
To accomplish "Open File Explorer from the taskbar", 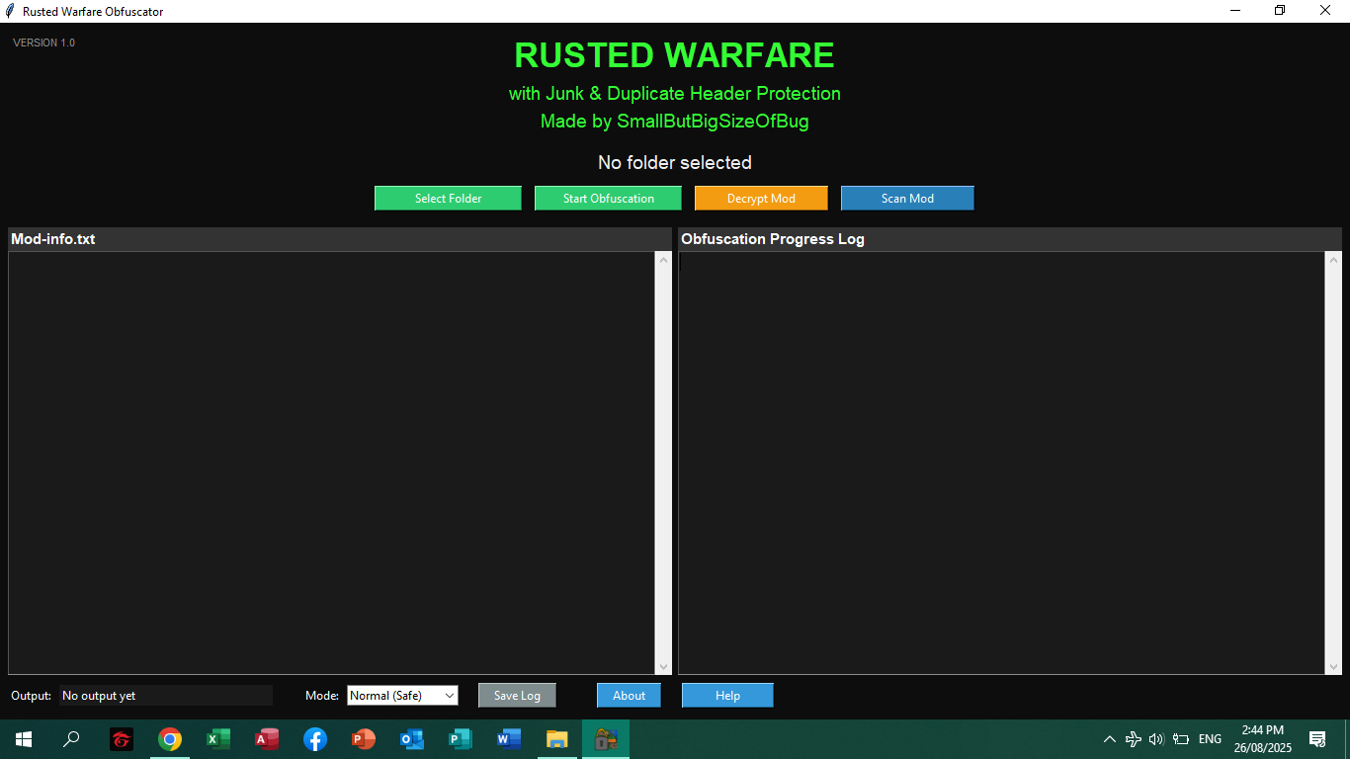I will [557, 738].
